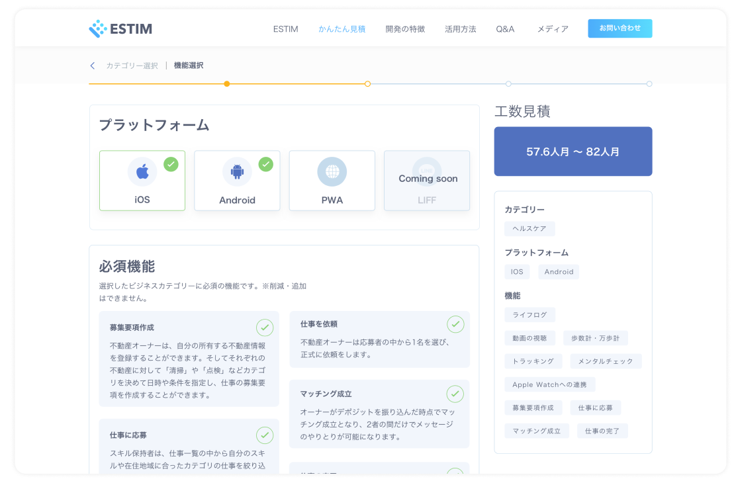Screen dimensions: 736x483
Task: Select the second progress step circle
Action: click(x=368, y=84)
